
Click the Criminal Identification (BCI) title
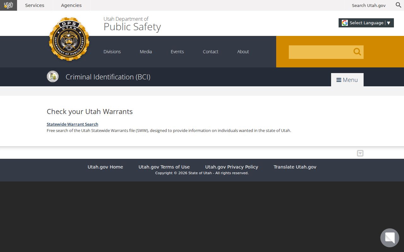(108, 77)
